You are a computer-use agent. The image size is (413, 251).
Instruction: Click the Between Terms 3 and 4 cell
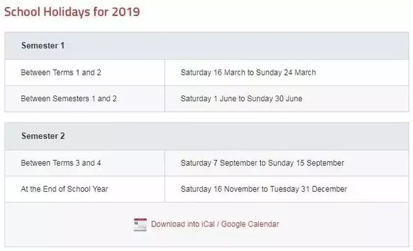(x=85, y=163)
